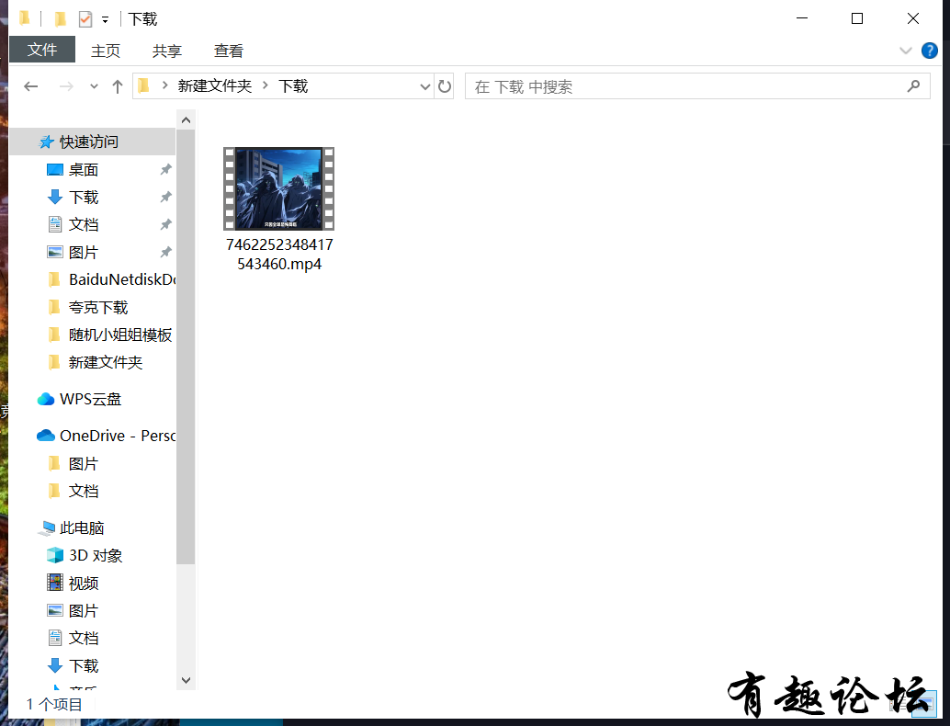Select 快速访问 in navigation pane
Screen dimensions: 950x726
click(93, 142)
